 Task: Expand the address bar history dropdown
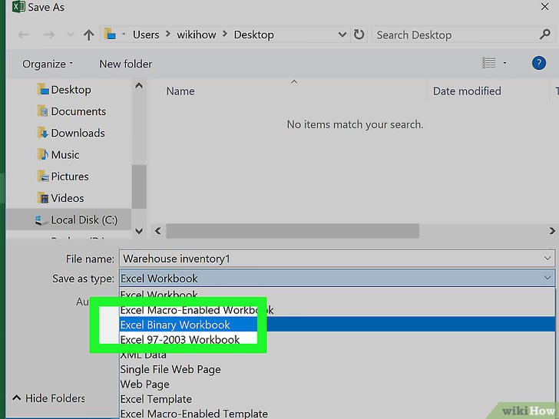coord(342,35)
